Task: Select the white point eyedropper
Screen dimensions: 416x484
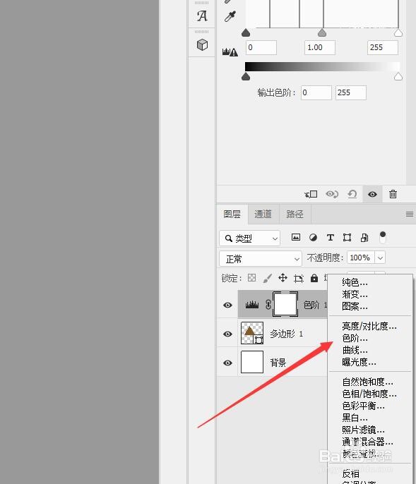Action: (230, 17)
